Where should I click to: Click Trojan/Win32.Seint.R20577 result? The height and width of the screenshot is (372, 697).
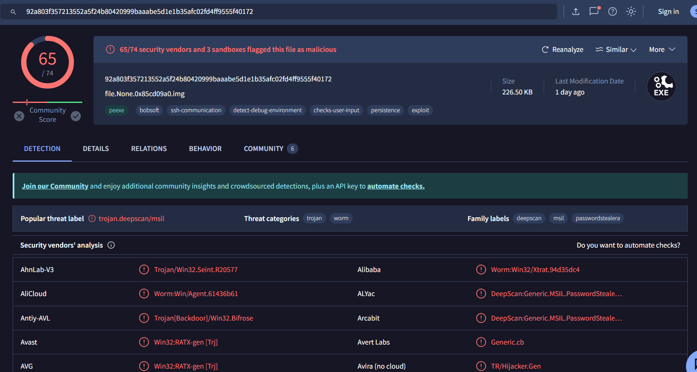196,270
